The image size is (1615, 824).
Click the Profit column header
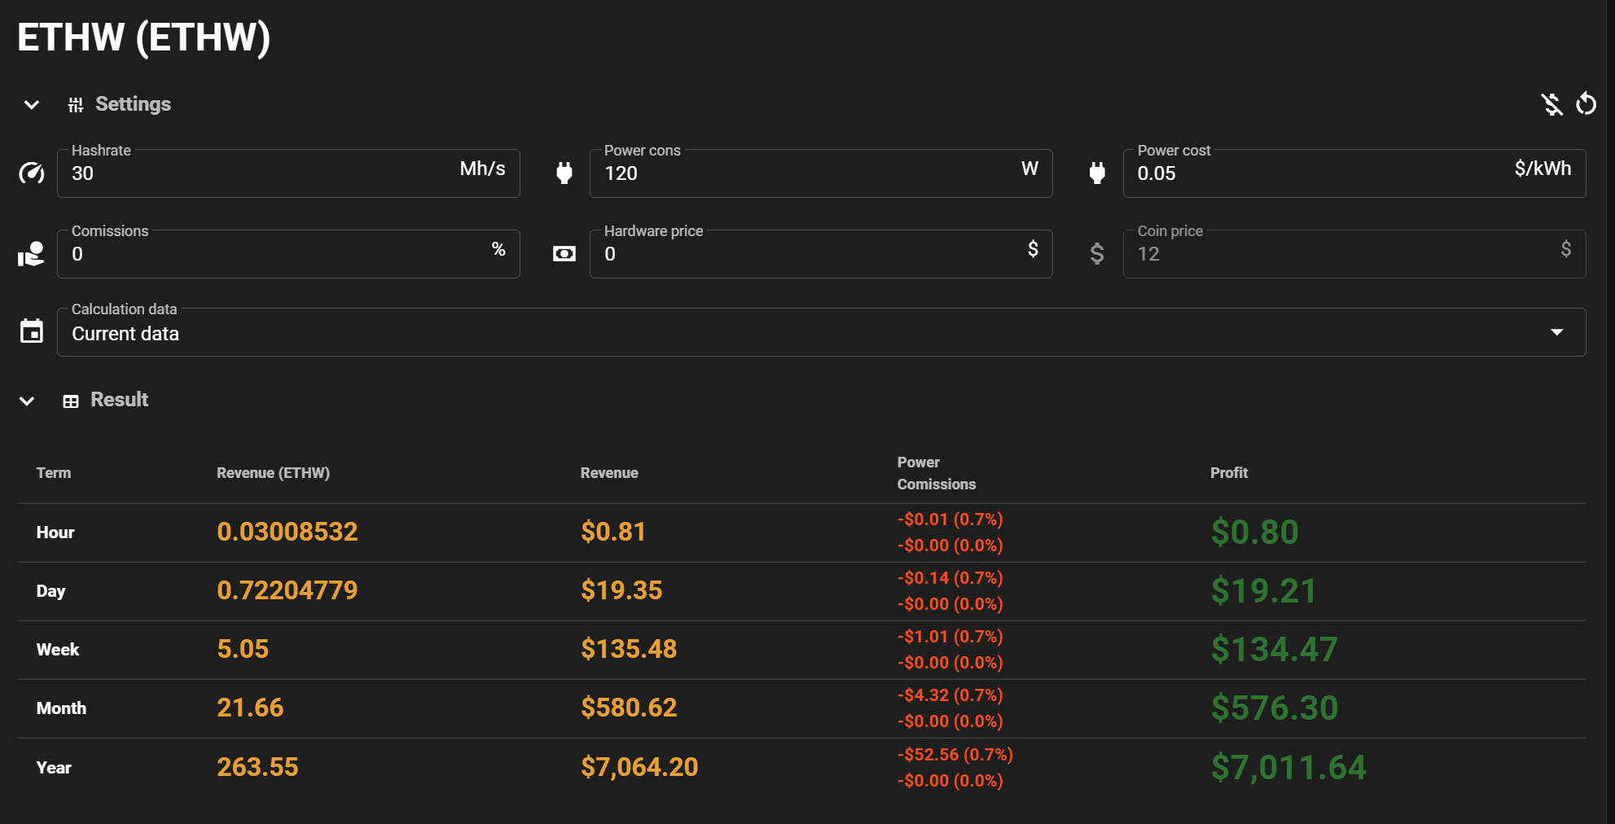coord(1229,473)
